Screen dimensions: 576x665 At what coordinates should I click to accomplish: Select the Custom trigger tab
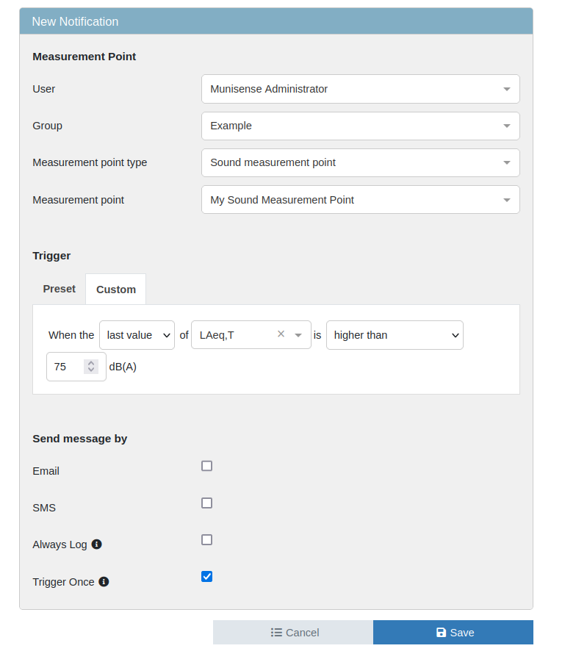point(116,290)
